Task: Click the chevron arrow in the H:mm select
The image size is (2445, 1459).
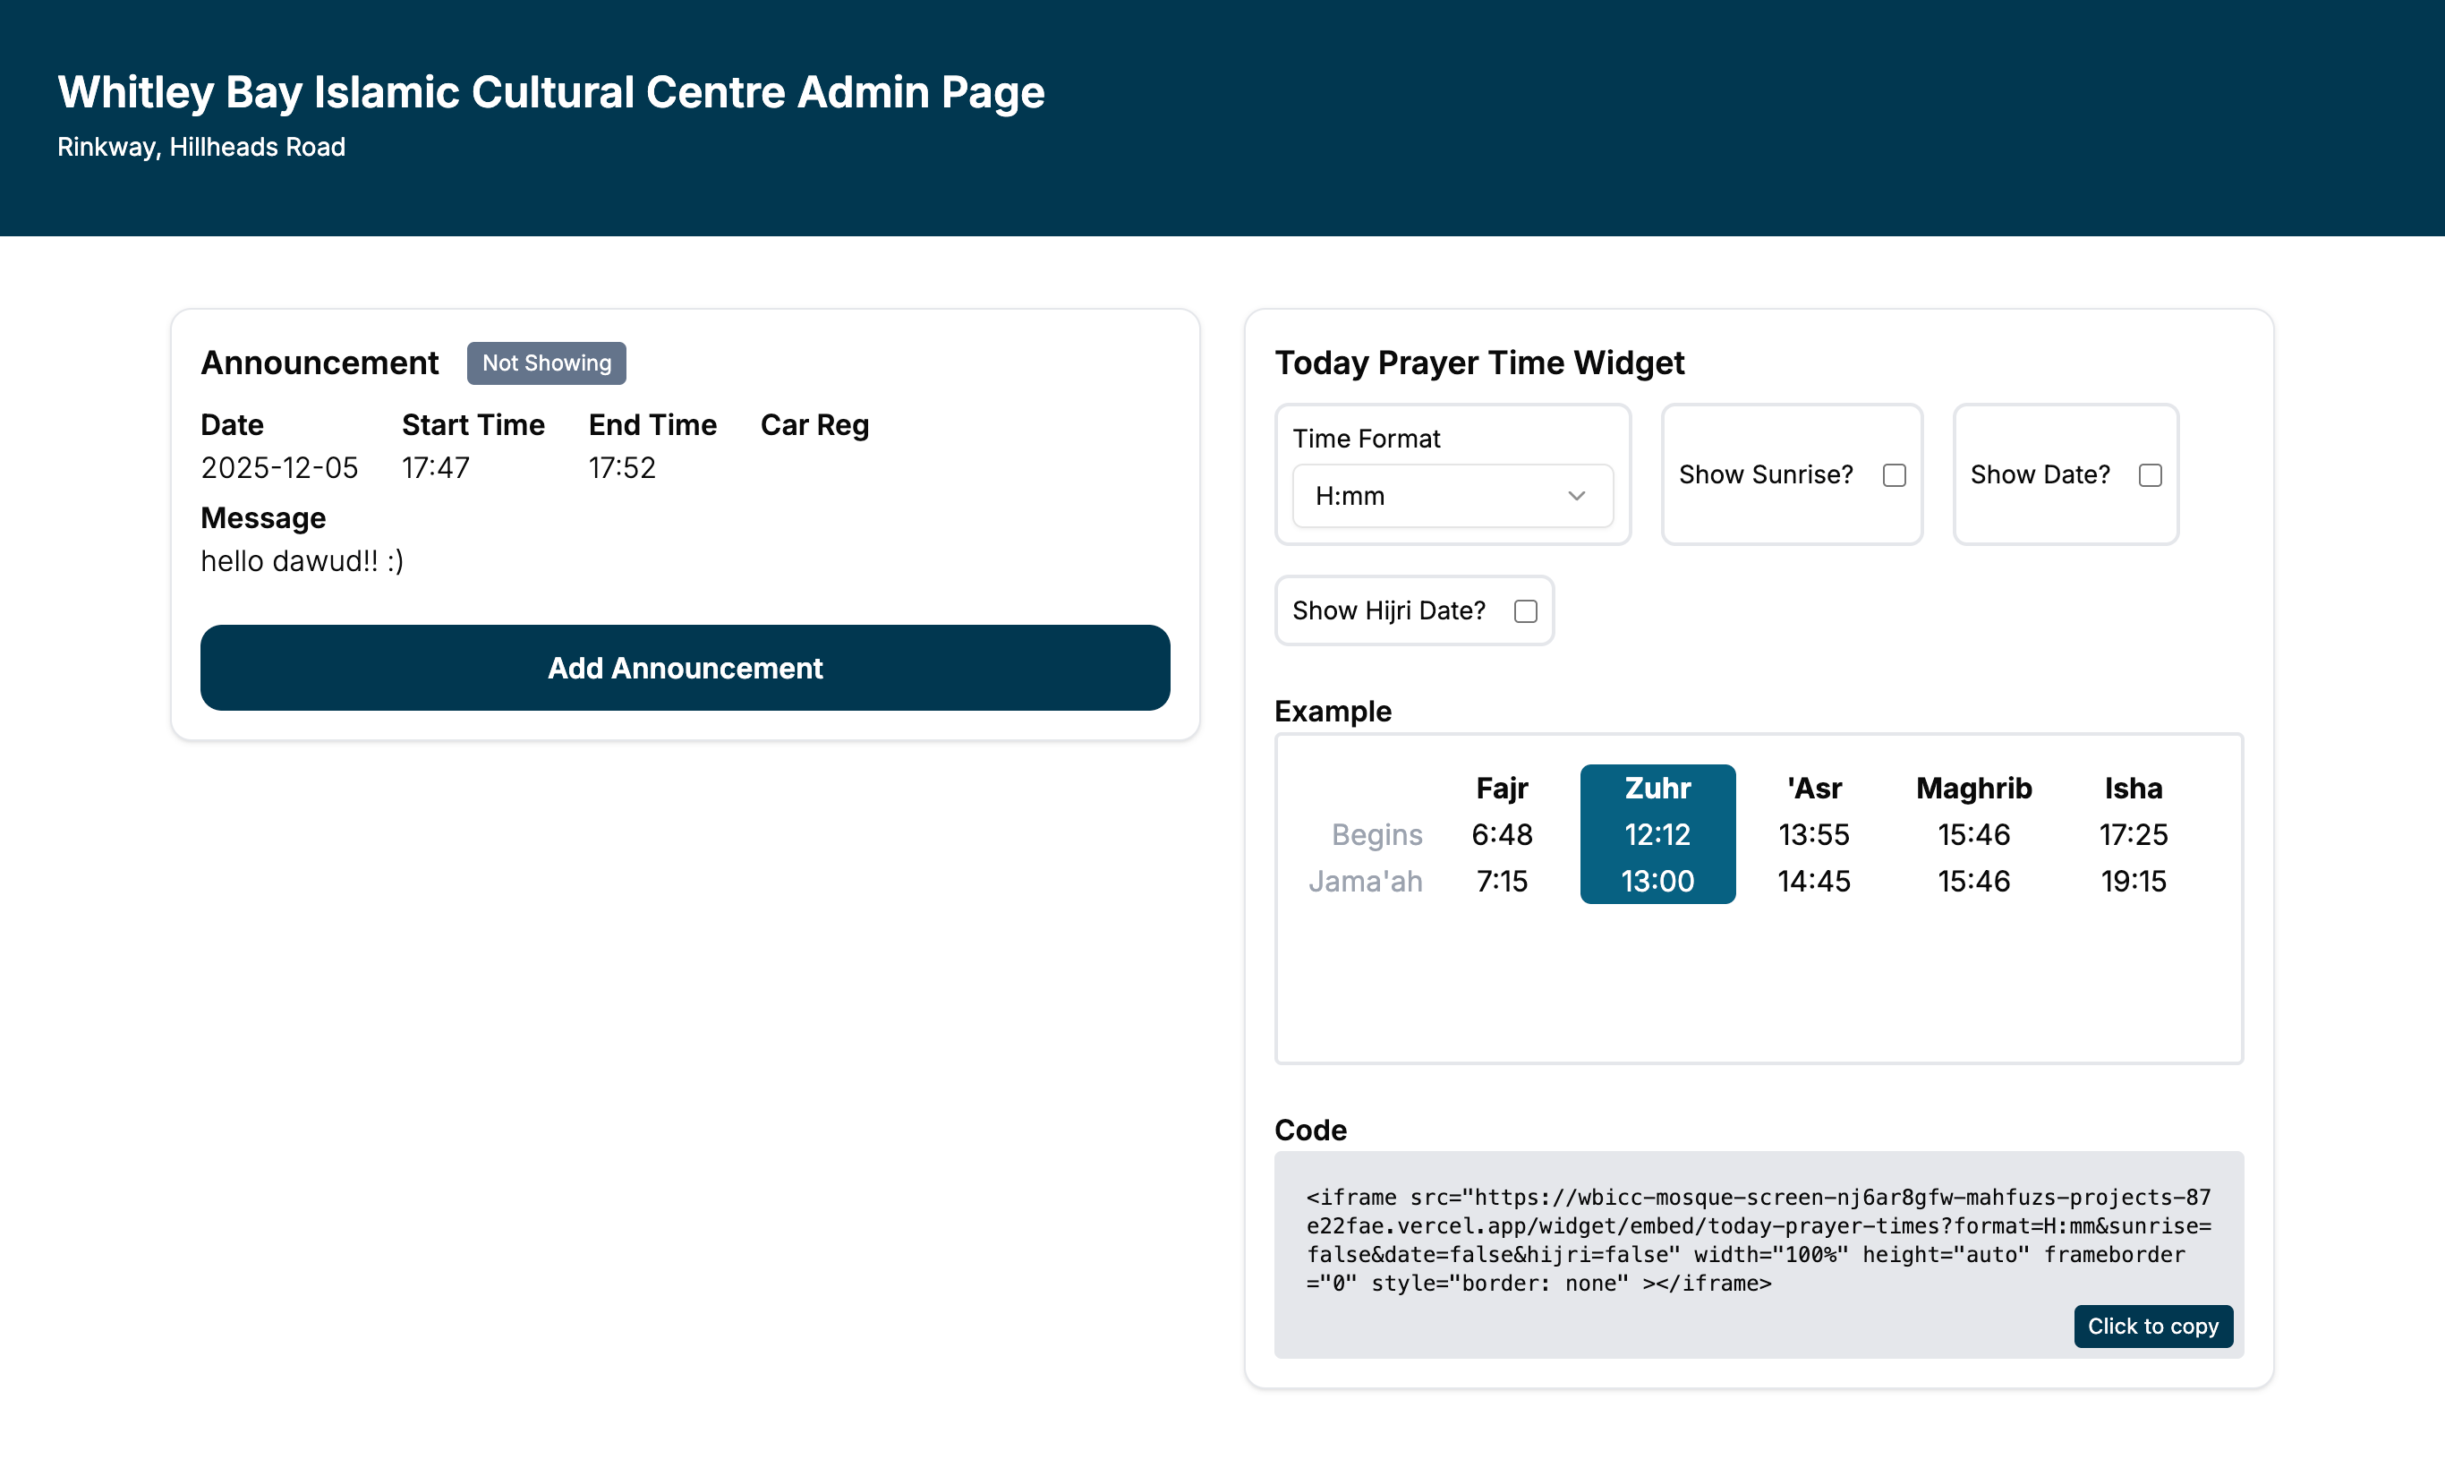Action: pyautogui.click(x=1576, y=496)
